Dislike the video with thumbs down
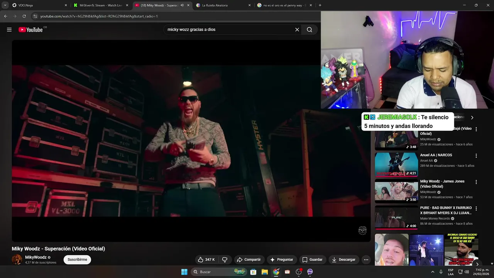 click(x=225, y=259)
